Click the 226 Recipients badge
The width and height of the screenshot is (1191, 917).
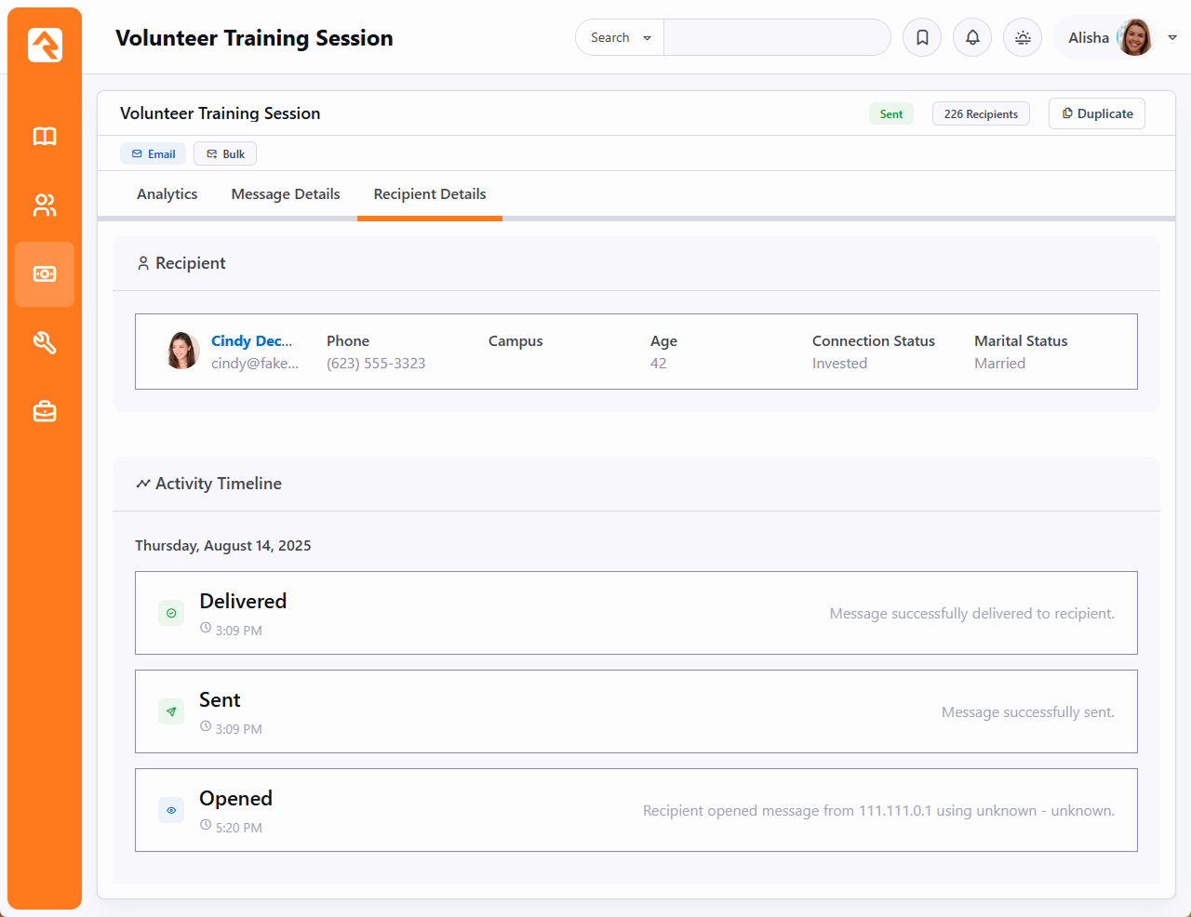click(981, 114)
